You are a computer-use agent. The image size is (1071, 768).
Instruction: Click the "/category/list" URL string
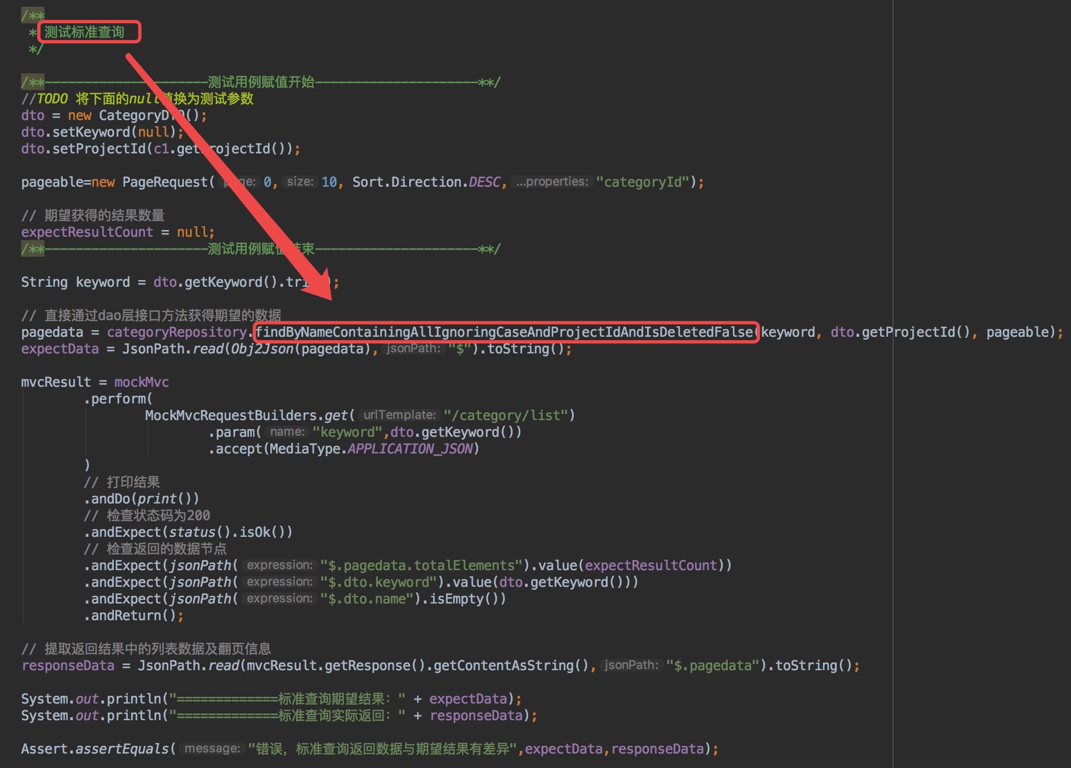point(505,416)
